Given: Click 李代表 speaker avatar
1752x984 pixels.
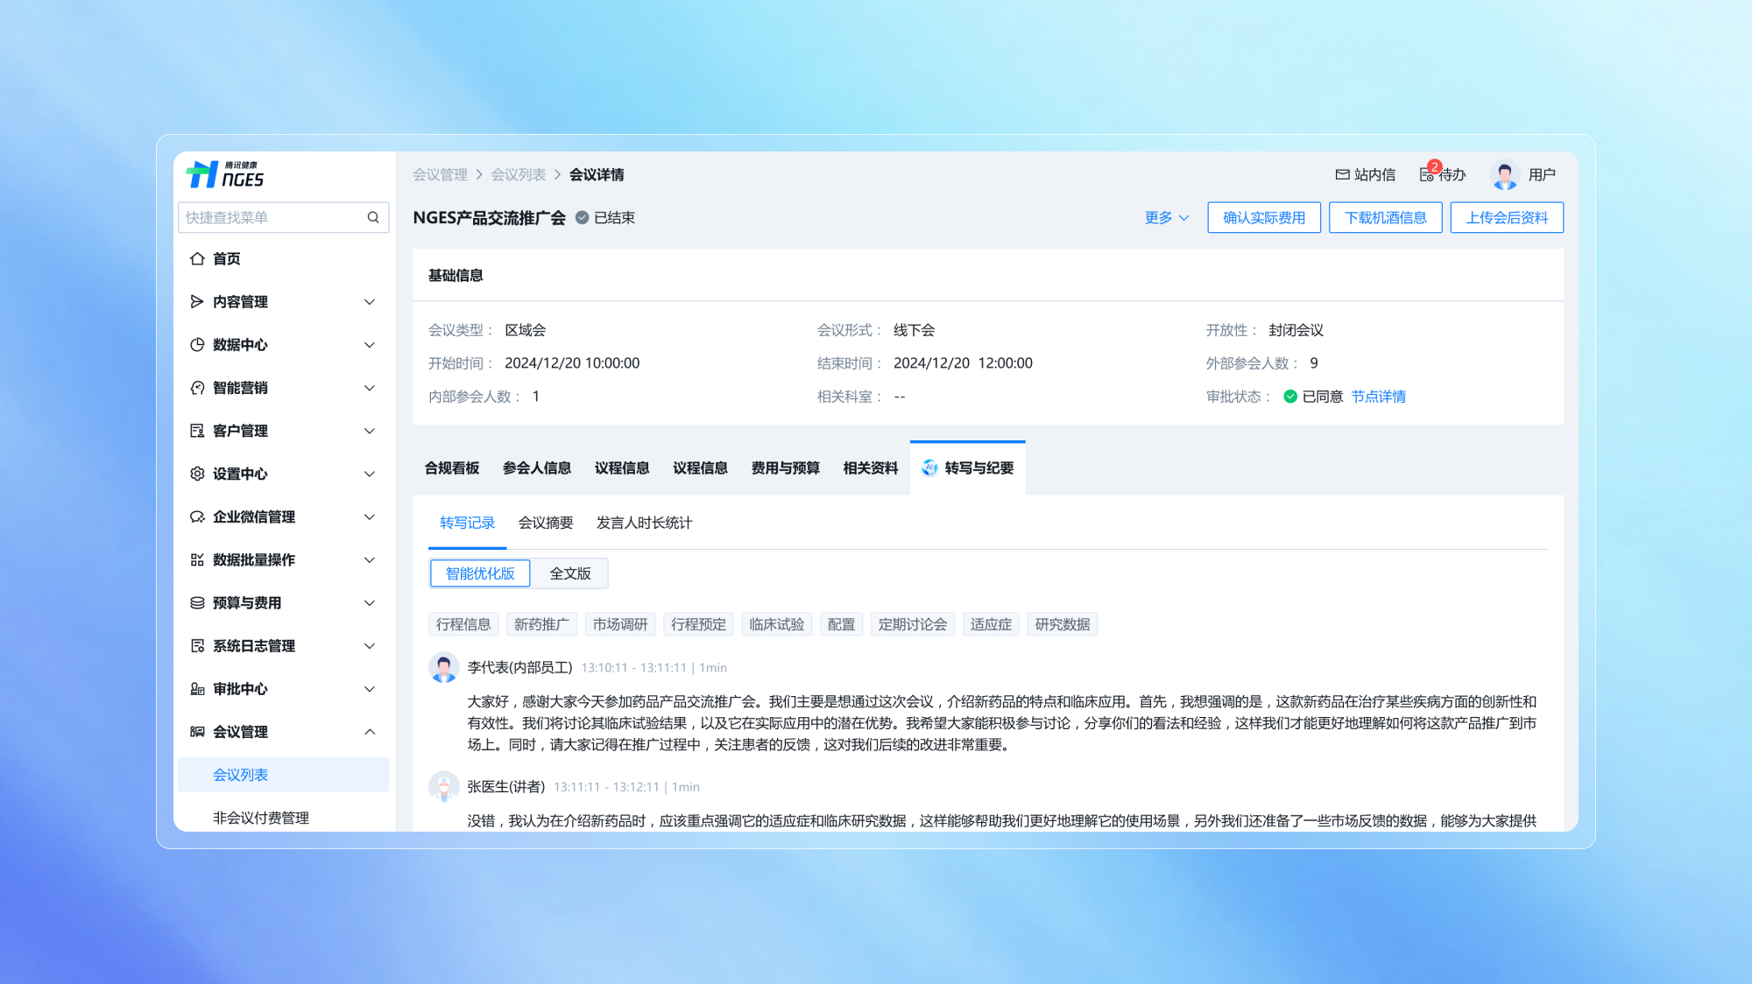Looking at the screenshot, I should (443, 667).
